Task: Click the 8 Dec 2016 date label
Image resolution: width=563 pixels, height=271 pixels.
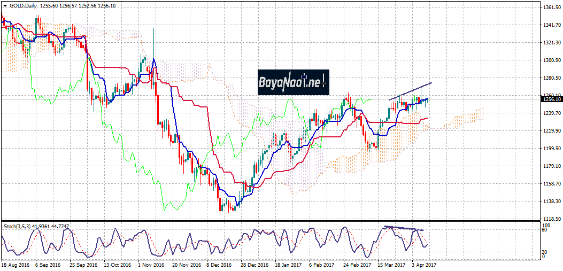Action: click(219, 265)
